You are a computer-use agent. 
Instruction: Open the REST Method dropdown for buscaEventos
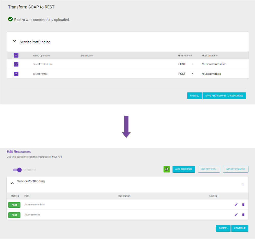192,74
